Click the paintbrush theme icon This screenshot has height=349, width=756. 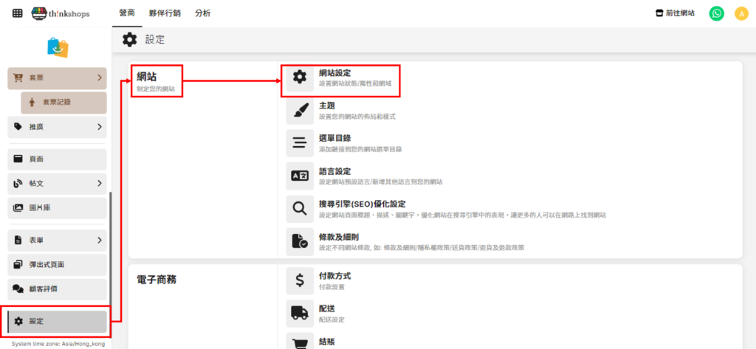coord(300,110)
